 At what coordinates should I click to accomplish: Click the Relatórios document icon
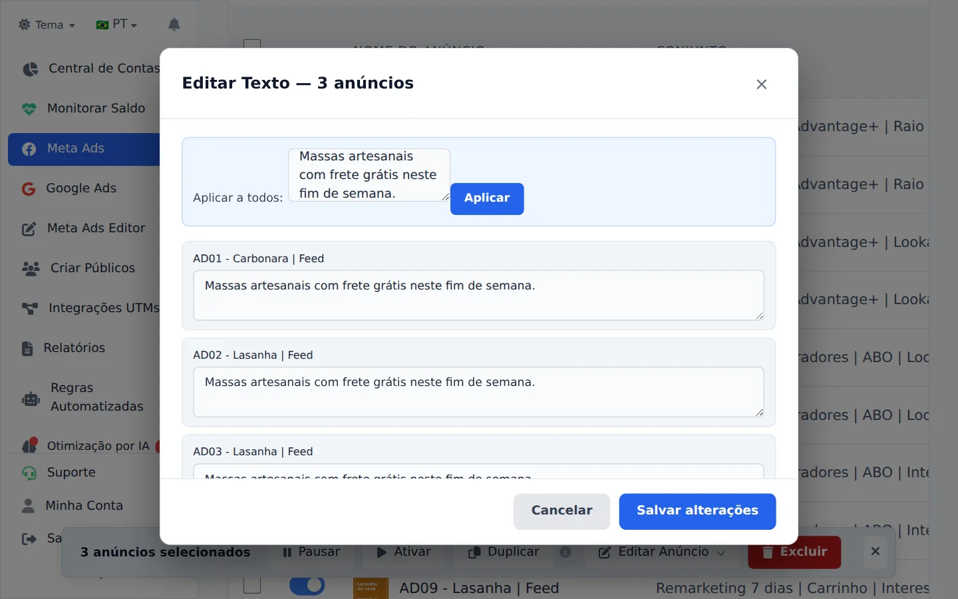(27, 348)
